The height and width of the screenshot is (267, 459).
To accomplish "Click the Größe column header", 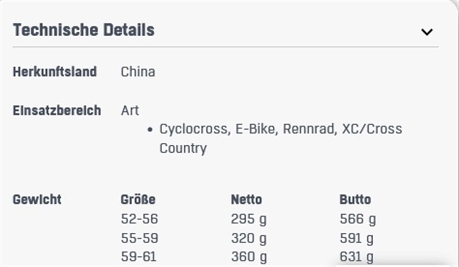I will click(138, 199).
